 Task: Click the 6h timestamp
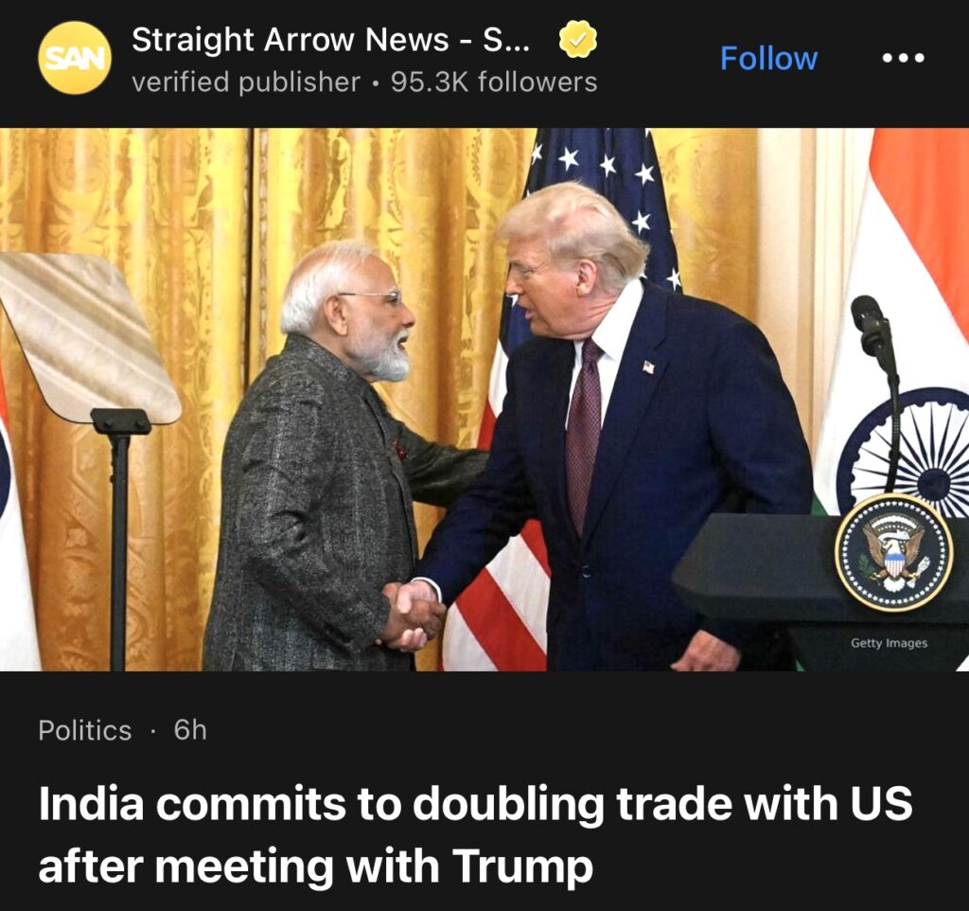pos(190,730)
